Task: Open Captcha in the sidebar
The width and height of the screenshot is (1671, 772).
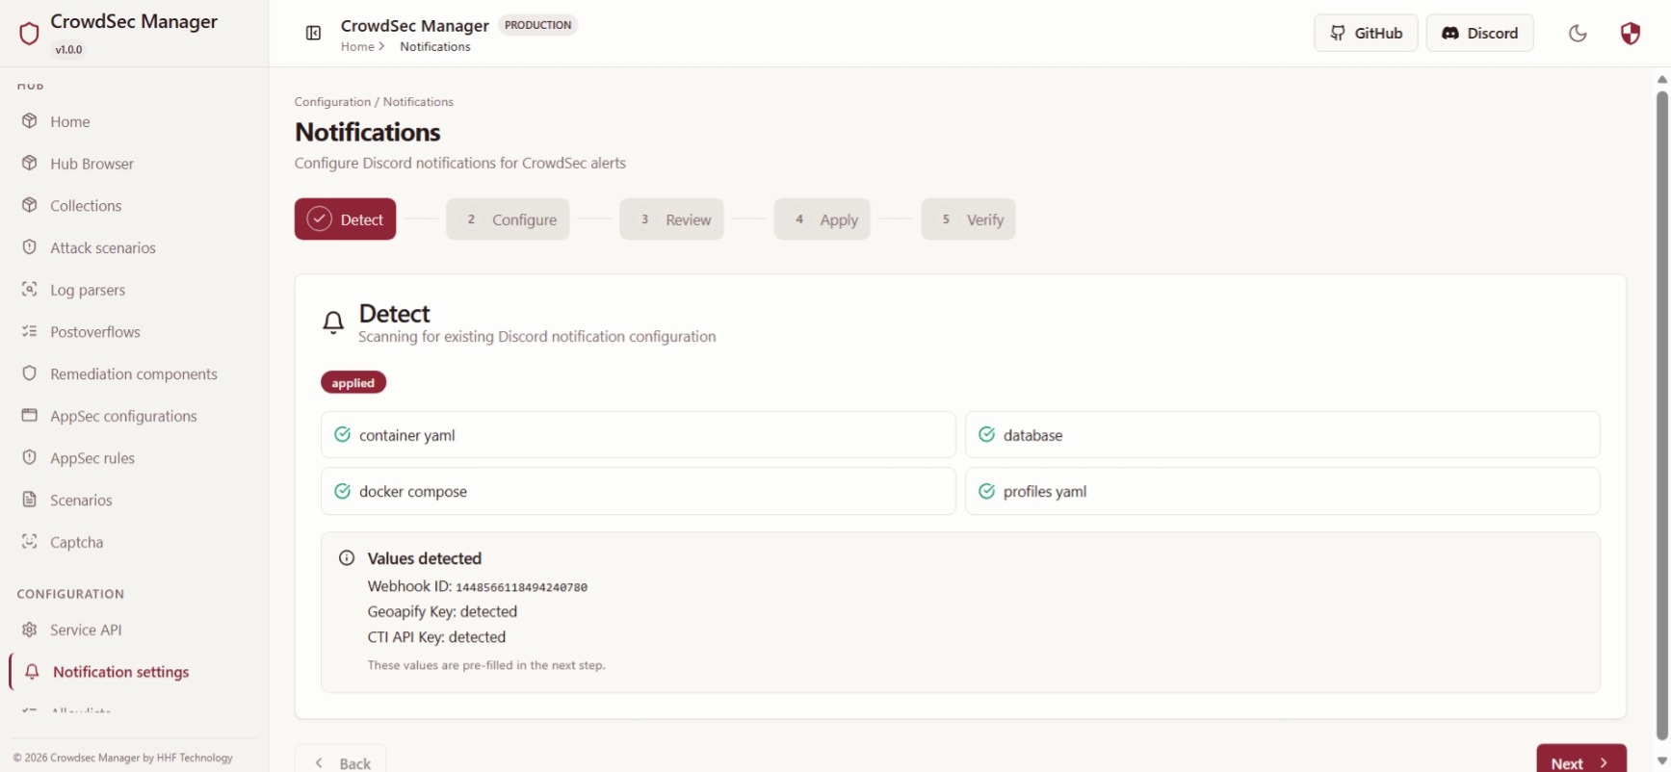Action: click(x=76, y=542)
